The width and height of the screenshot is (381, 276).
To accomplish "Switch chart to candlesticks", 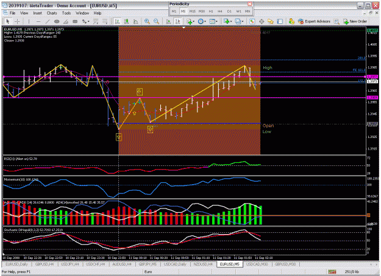I will coord(126,21).
